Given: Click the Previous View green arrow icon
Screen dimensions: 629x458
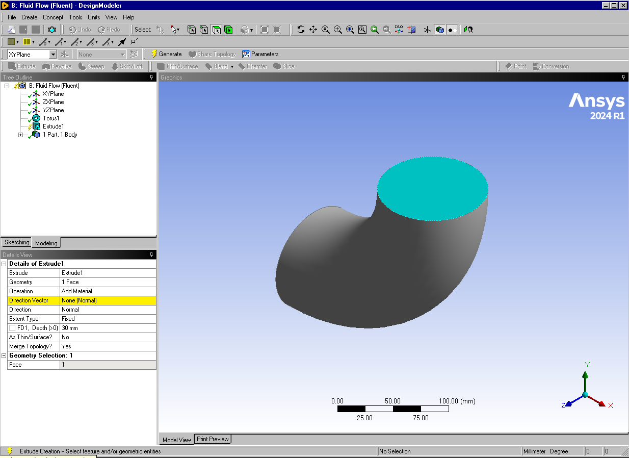Looking at the screenshot, I should coord(375,30).
